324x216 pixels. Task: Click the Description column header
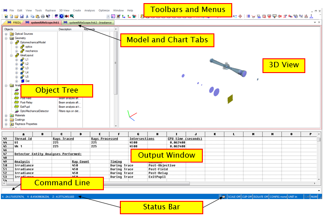(65, 29)
